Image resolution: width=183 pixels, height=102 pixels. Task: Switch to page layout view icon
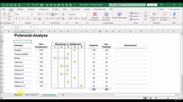coord(151,98)
